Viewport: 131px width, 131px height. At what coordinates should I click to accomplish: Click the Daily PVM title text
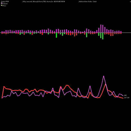[5, 2]
